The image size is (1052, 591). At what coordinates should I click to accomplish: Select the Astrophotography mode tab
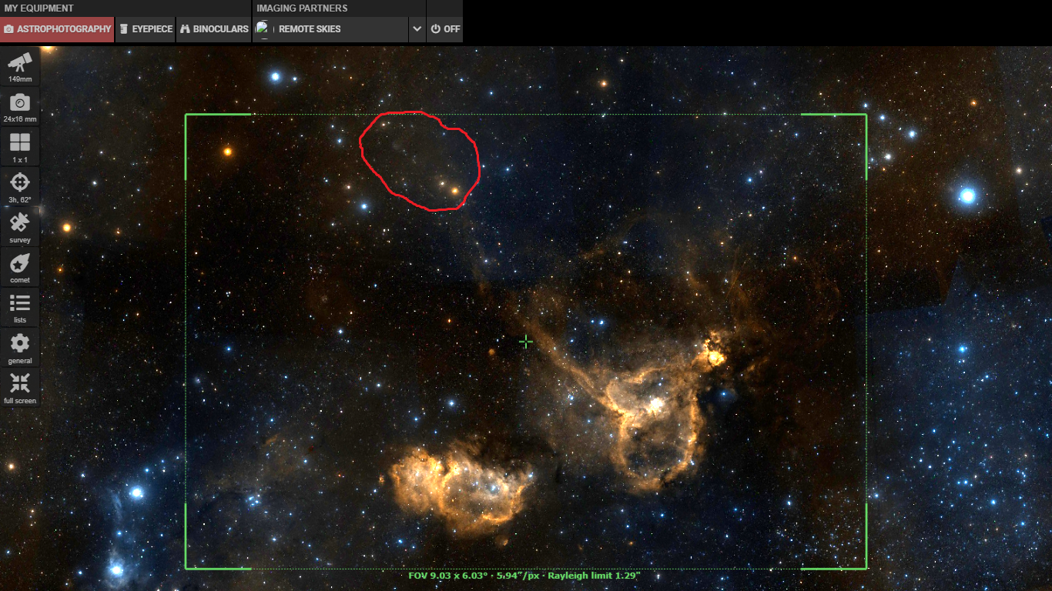click(x=58, y=29)
